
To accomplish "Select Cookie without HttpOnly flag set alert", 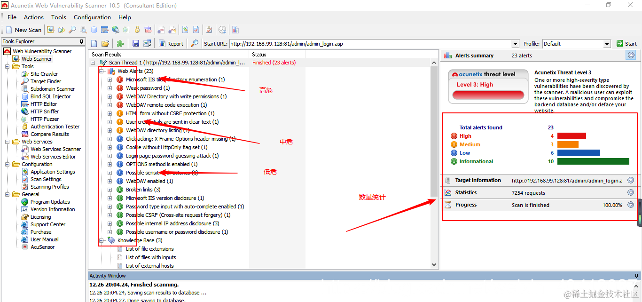I will pyautogui.click(x=166, y=147).
